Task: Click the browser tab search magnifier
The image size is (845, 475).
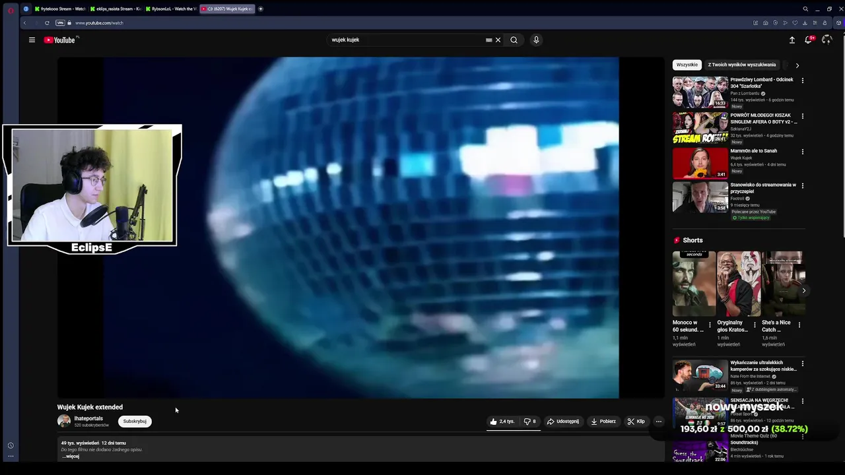Action: pyautogui.click(x=805, y=9)
